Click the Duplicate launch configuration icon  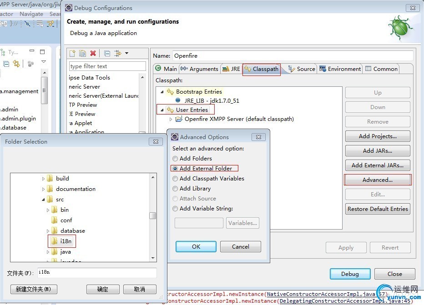point(82,53)
